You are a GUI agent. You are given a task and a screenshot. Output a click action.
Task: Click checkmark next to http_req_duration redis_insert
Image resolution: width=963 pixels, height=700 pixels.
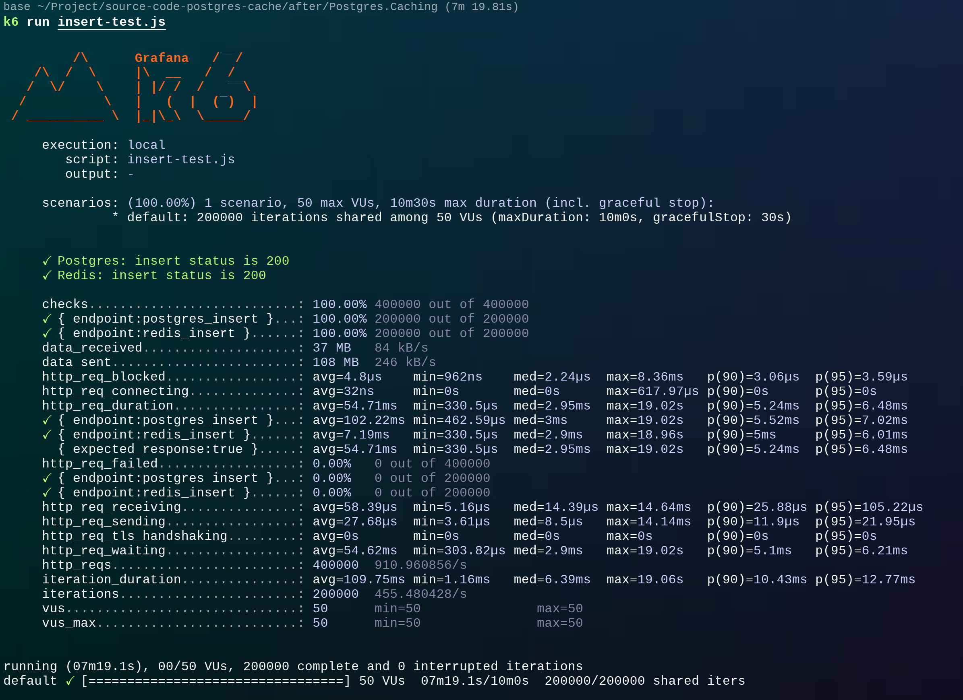pyautogui.click(x=47, y=434)
